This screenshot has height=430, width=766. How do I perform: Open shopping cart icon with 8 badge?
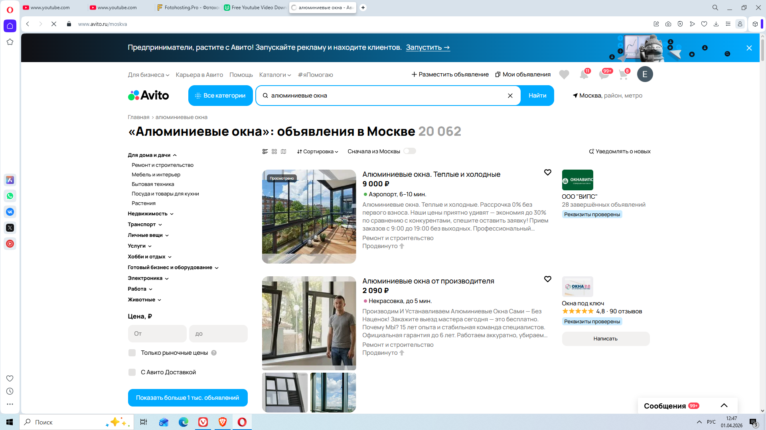coord(623,74)
